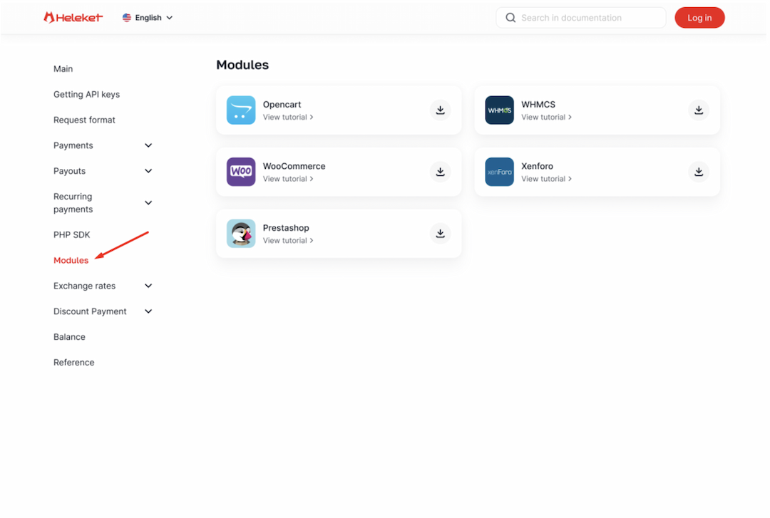
Task: Focus the Search in documentation field
Action: (581, 18)
